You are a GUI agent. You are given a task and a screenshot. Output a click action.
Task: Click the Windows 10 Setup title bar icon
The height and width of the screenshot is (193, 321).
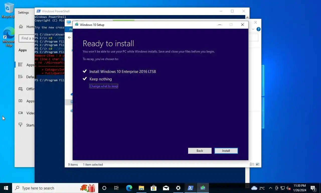click(76, 25)
